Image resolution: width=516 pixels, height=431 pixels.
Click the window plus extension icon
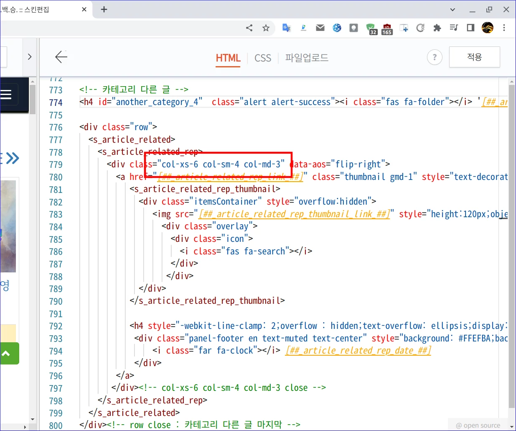click(404, 28)
